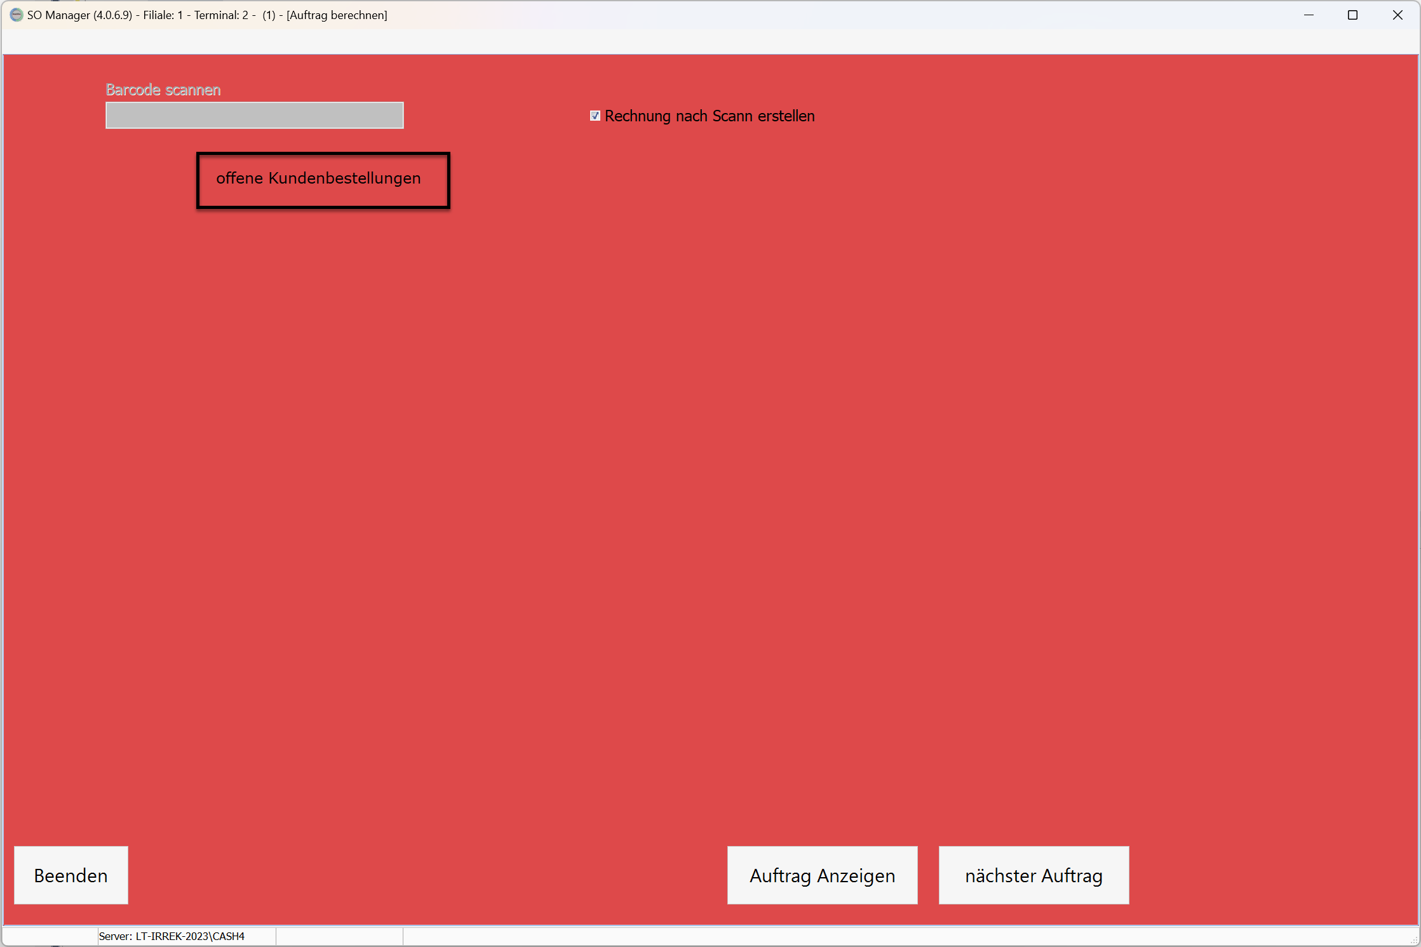Maximize the SO Manager window

[1352, 15]
